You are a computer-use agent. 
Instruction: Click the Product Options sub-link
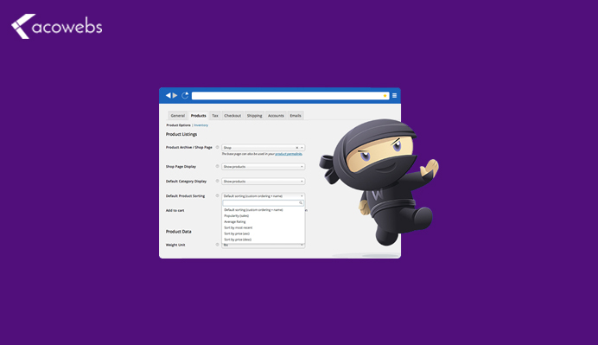178,125
